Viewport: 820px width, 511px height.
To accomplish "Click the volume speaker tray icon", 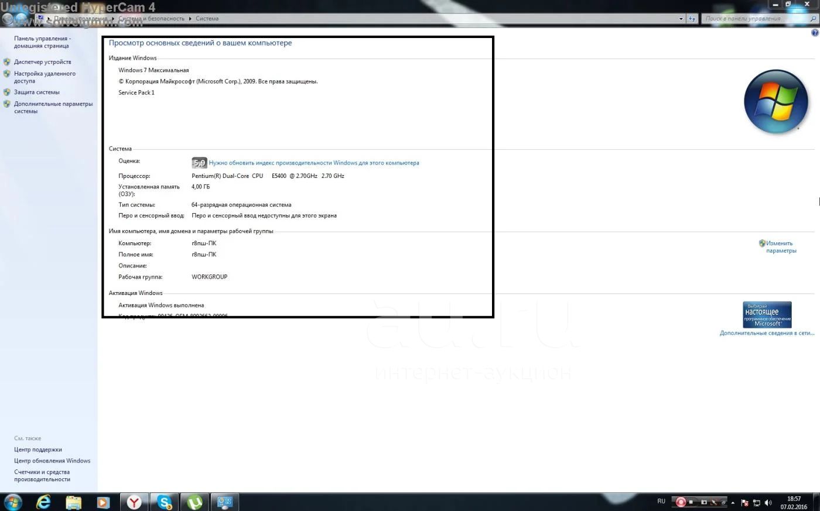I will [768, 503].
